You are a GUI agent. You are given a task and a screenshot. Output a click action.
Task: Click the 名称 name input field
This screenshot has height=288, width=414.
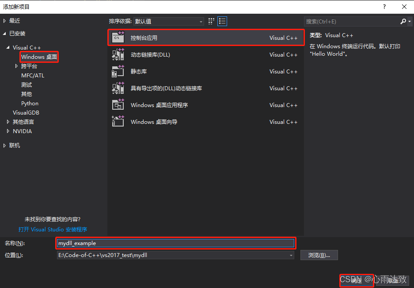pos(175,243)
